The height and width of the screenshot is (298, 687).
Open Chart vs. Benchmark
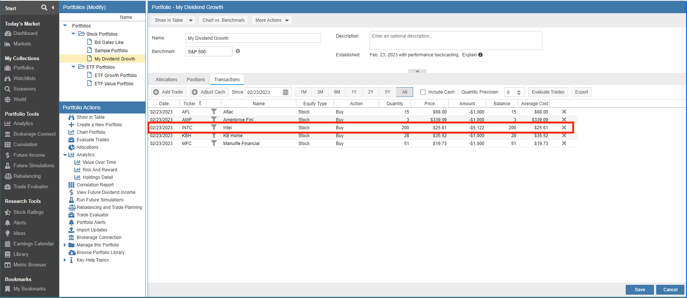pos(223,20)
